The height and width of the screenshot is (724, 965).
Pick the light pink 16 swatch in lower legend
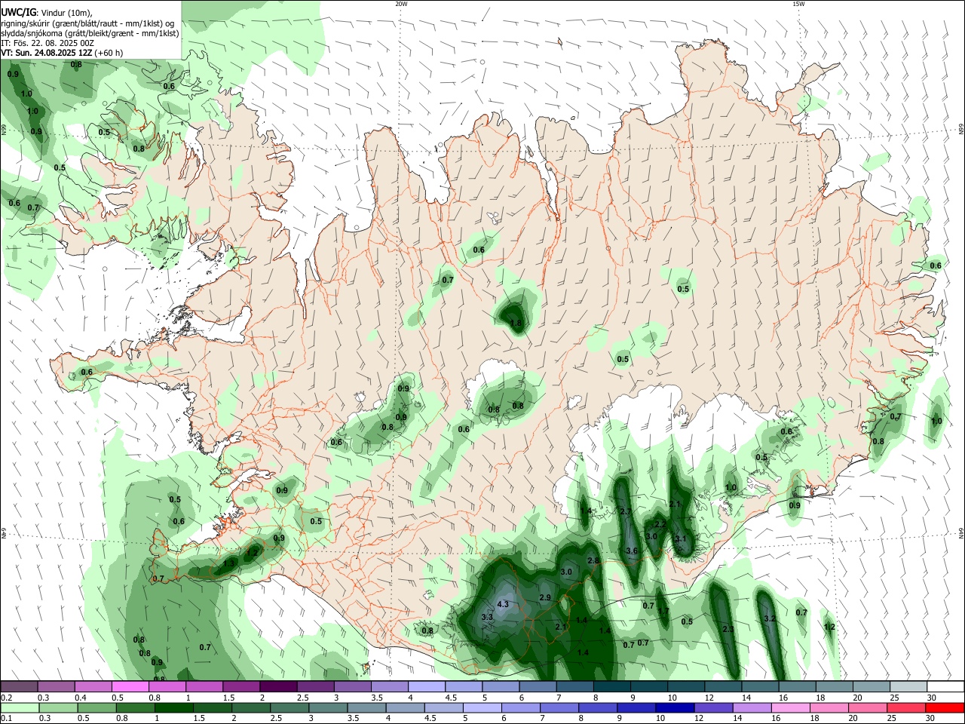[x=791, y=707]
